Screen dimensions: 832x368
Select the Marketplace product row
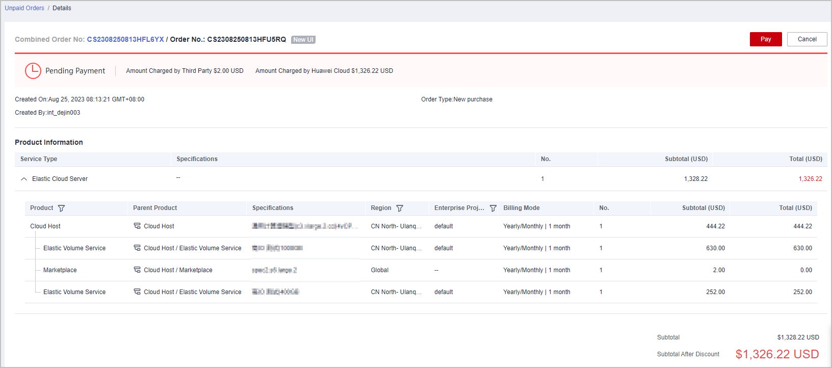tap(60, 270)
